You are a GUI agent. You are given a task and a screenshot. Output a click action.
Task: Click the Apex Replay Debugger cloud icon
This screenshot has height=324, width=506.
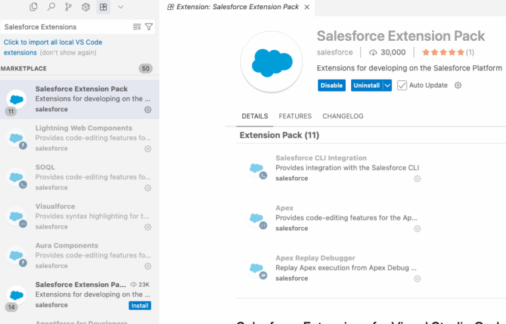(257, 269)
